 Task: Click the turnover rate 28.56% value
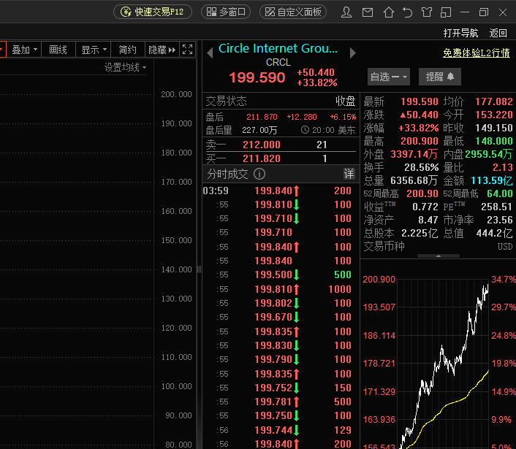pos(421,167)
